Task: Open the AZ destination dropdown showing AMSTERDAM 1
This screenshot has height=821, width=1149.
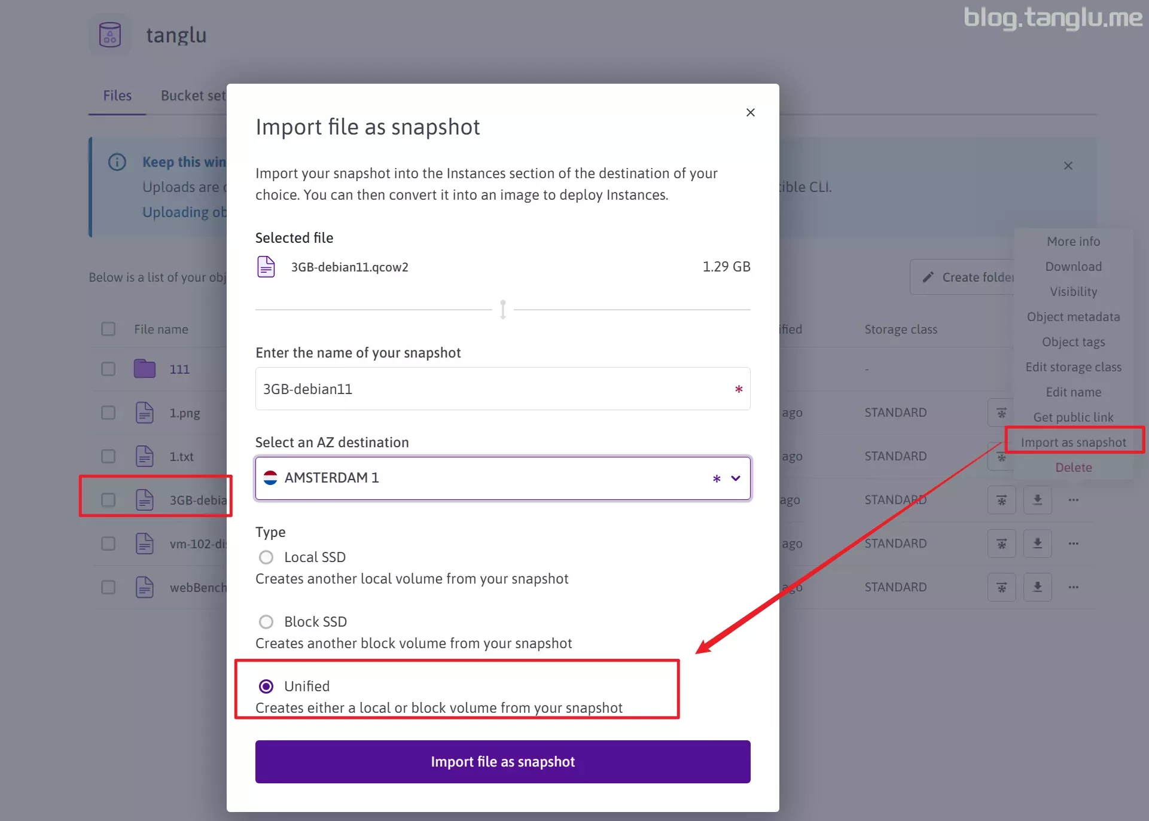Action: [x=502, y=478]
